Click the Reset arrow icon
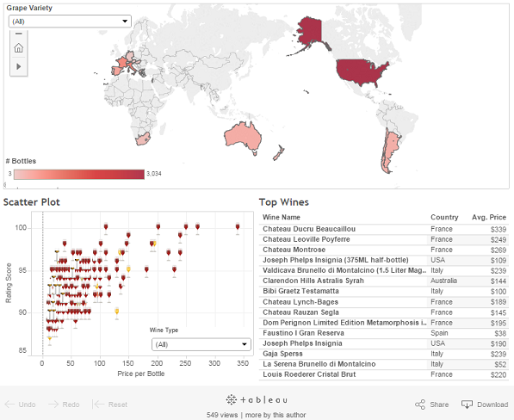514x420 pixels. (98, 405)
